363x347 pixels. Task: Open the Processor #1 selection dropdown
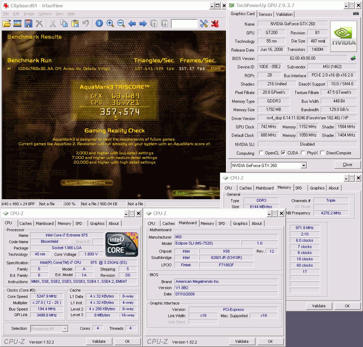[x=65, y=328]
